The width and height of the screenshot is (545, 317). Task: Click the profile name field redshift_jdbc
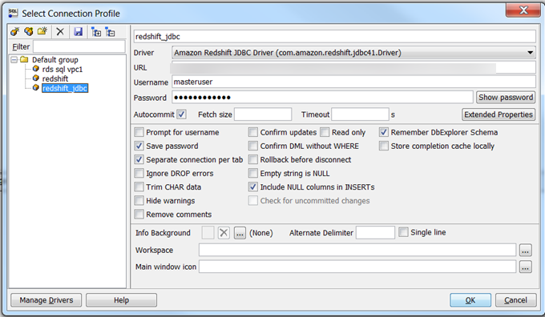(334, 37)
